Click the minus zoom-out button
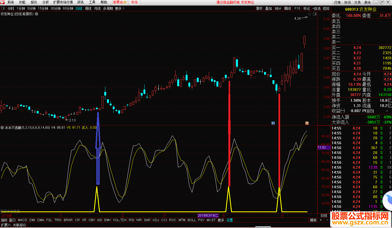 click(x=327, y=220)
